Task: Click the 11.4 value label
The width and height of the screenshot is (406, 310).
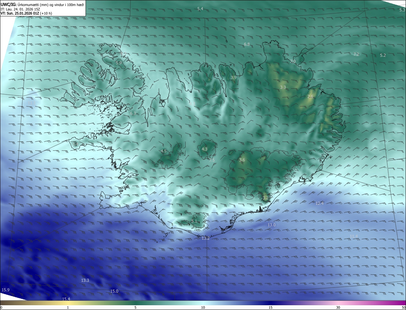Action: pos(354,236)
